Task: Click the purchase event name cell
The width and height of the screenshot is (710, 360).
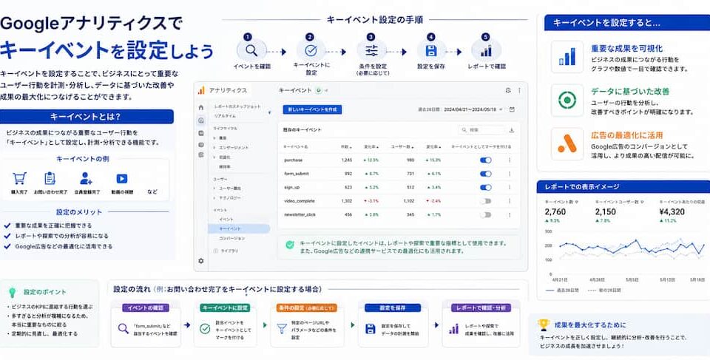Action: (x=294, y=160)
